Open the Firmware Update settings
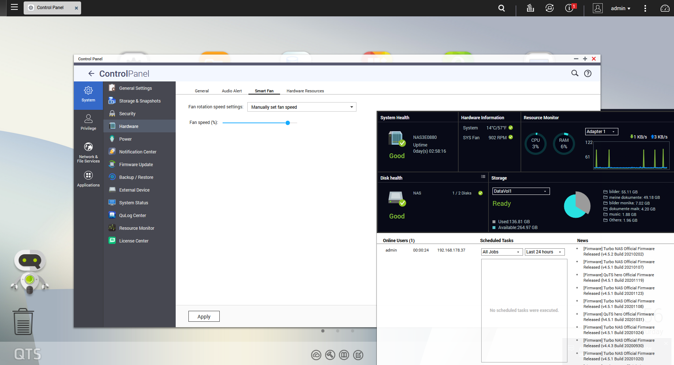Screen dimensions: 674x365 (136, 164)
